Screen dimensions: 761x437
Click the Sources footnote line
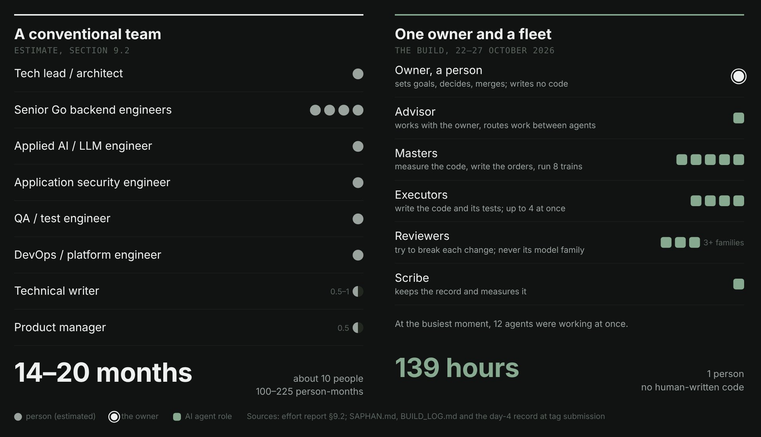click(x=426, y=416)
